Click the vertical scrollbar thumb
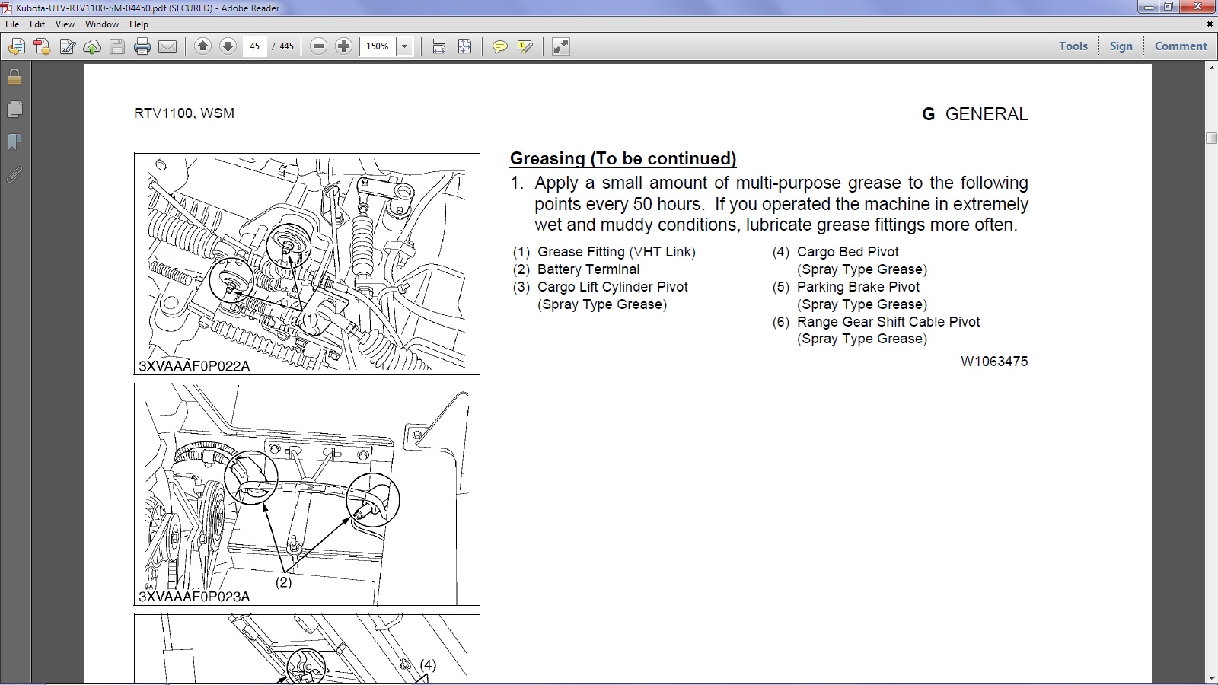This screenshot has width=1218, height=685. pyautogui.click(x=1211, y=138)
